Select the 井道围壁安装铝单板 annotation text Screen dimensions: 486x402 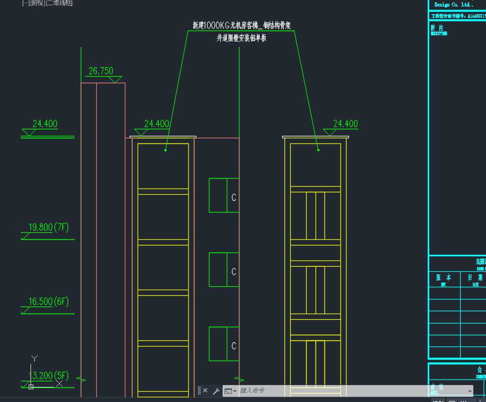point(241,38)
